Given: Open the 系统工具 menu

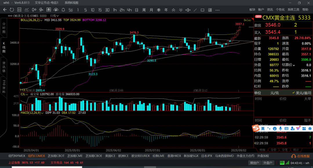Looking at the screenshot, I should [293, 10].
